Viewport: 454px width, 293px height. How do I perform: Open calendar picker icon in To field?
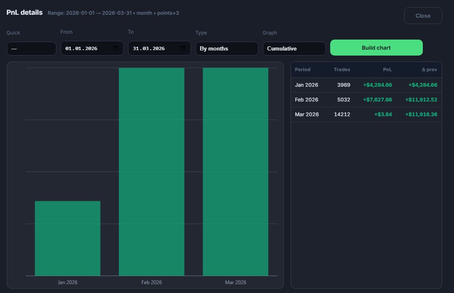coord(183,48)
